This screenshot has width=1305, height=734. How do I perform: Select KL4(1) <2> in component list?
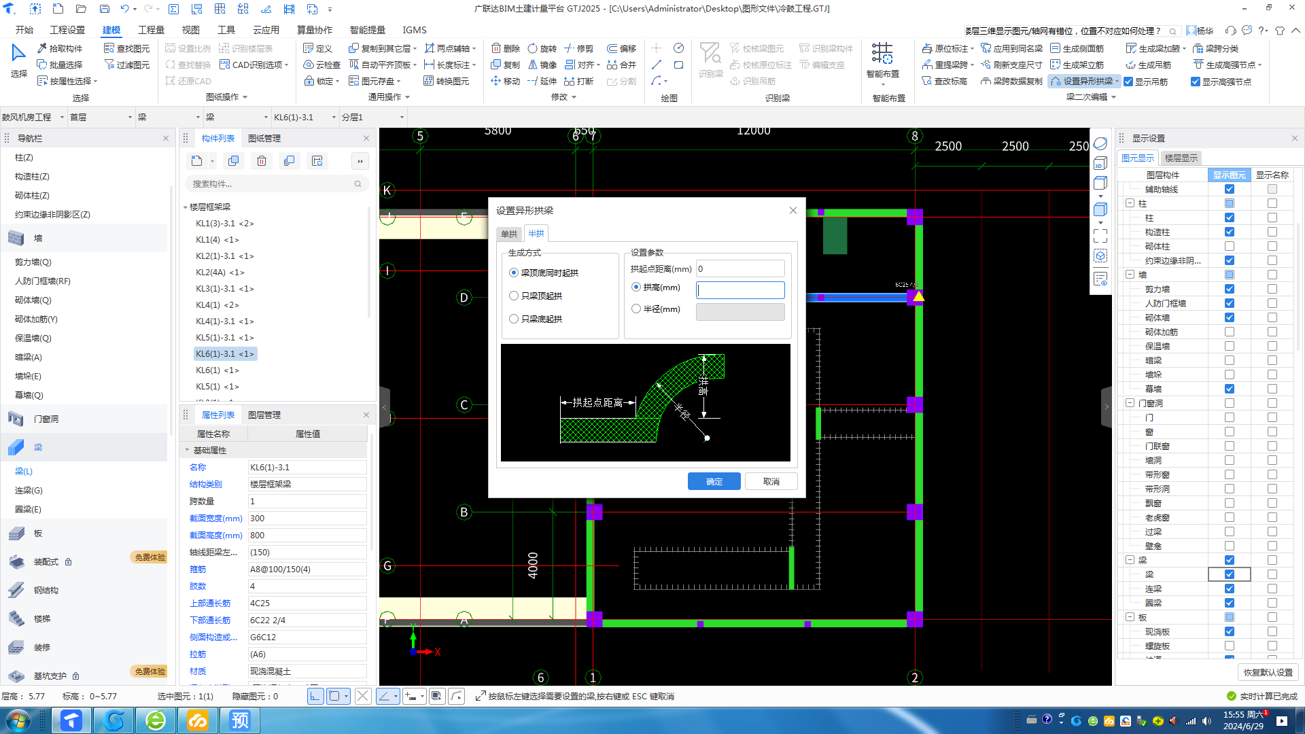click(217, 304)
